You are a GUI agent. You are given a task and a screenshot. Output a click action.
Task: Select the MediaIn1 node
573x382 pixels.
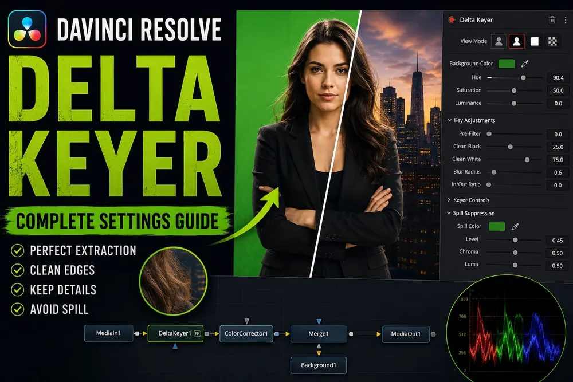(x=108, y=333)
